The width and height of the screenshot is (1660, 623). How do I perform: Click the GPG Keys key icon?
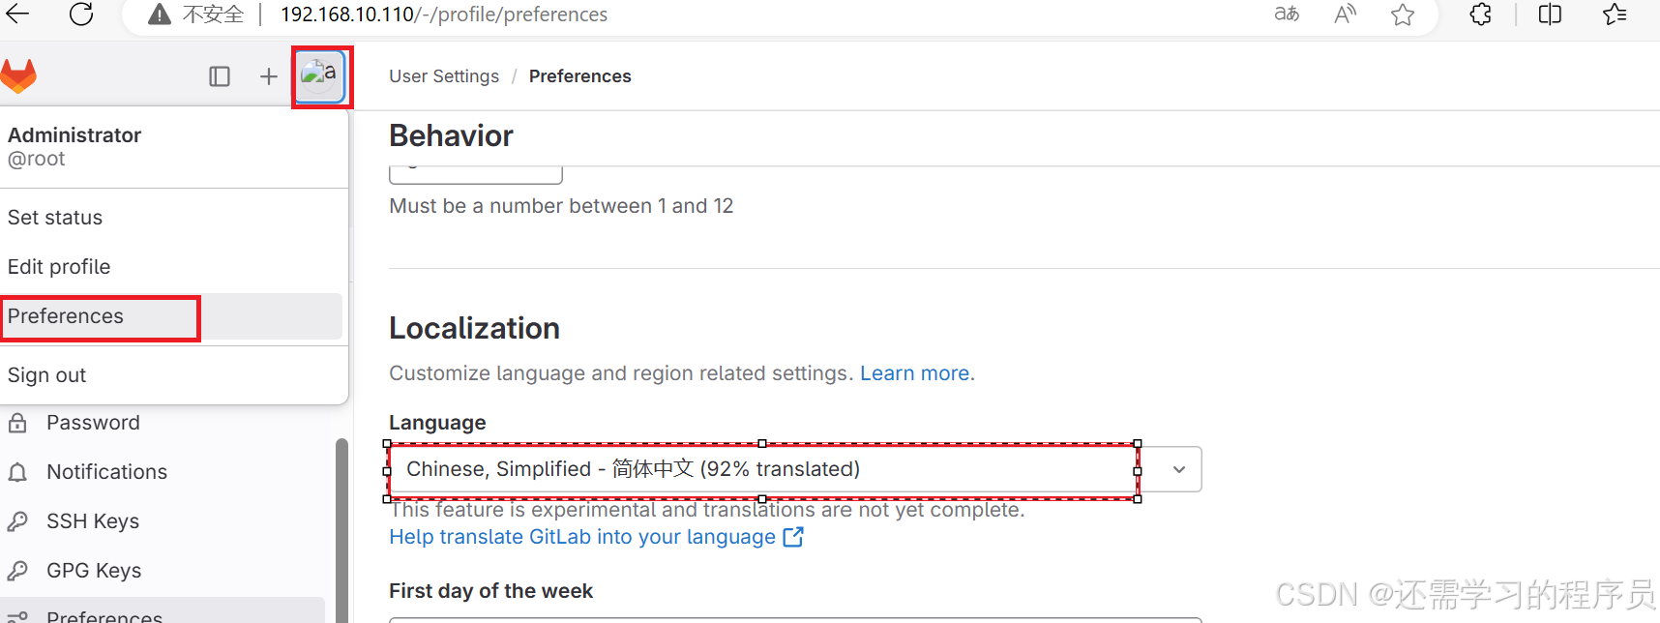(17, 571)
